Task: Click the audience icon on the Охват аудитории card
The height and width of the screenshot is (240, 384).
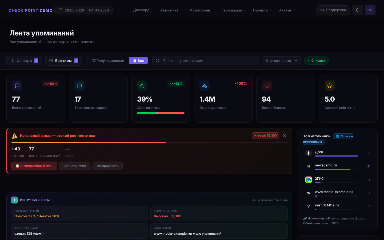Action: [x=204, y=86]
